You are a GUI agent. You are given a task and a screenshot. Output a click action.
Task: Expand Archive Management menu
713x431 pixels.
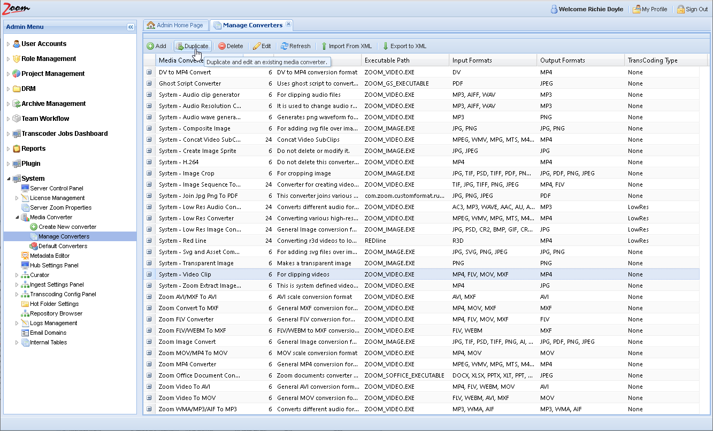point(8,104)
